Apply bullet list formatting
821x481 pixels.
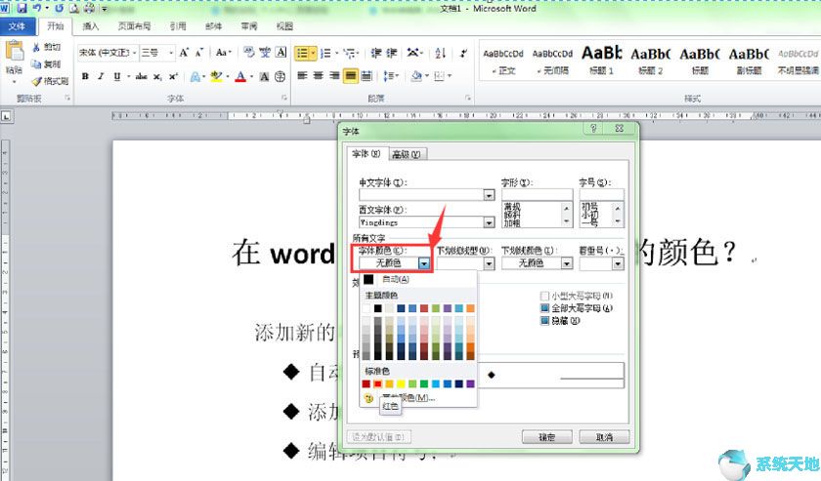pyautogui.click(x=302, y=53)
